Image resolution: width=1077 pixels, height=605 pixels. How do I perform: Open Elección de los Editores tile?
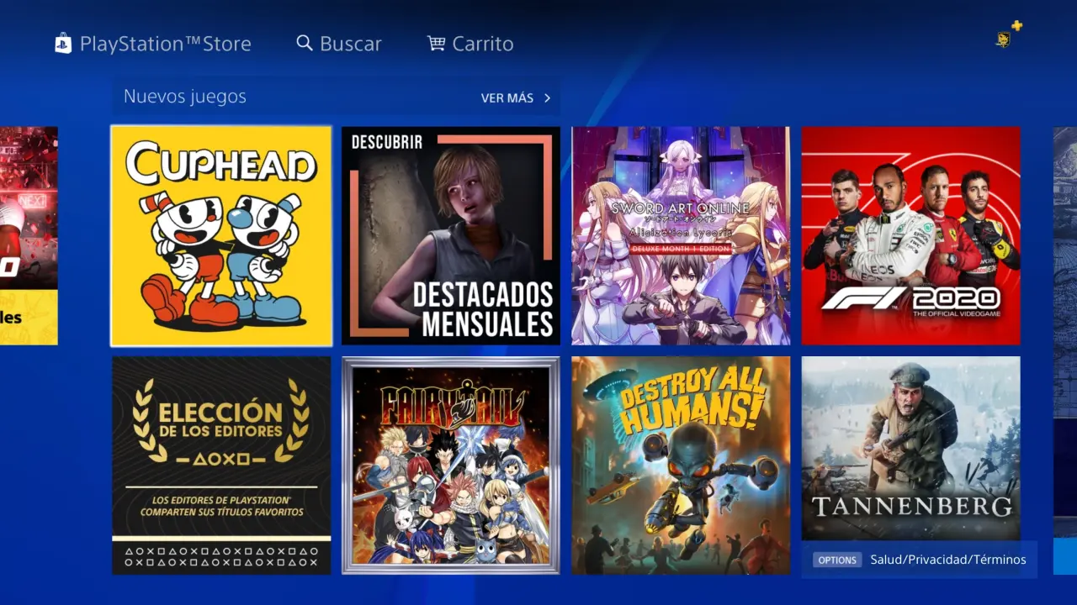coord(221,465)
